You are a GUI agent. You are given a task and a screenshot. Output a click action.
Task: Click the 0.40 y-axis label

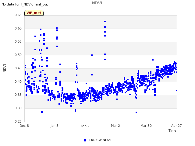tap(18, 82)
